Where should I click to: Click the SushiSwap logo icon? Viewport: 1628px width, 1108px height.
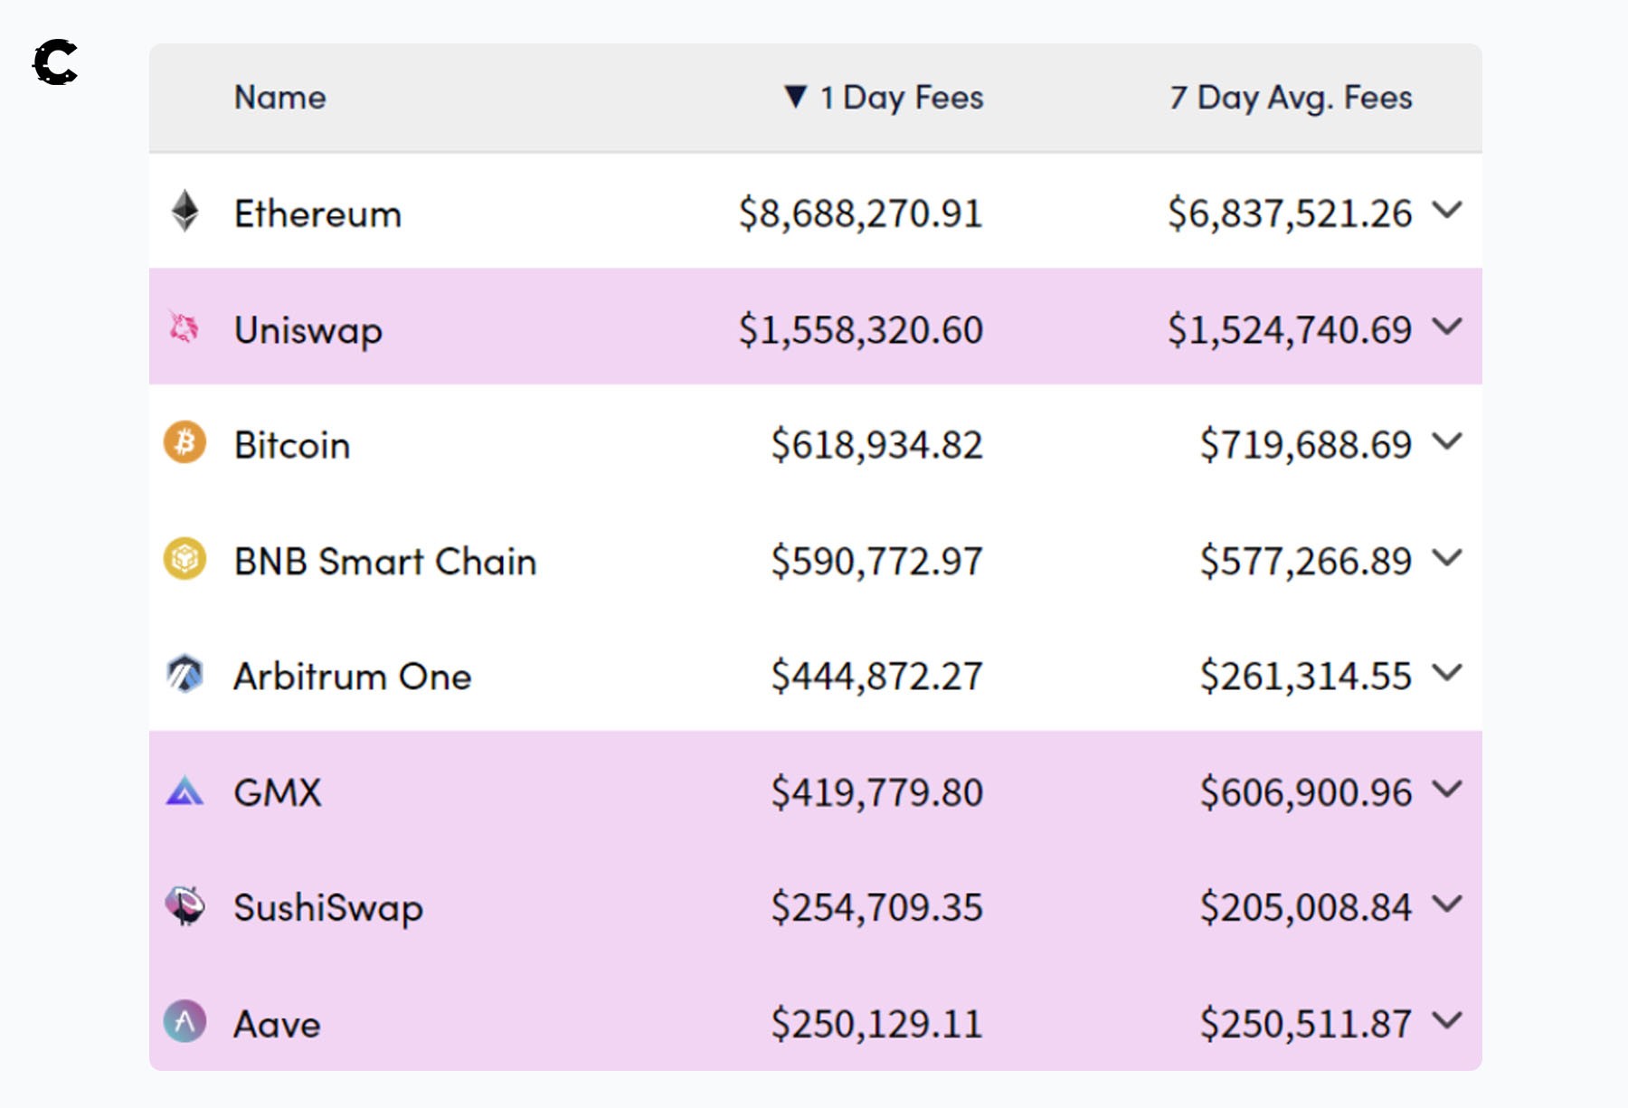pyautogui.click(x=185, y=906)
